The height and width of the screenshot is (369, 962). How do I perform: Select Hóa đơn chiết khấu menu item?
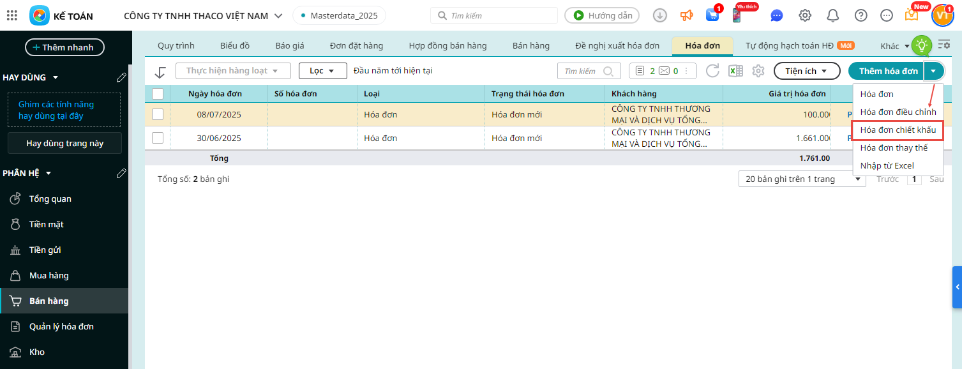tap(898, 130)
